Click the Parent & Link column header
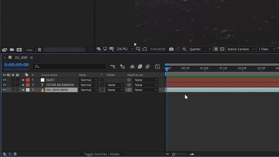The height and width of the screenshot is (157, 279). point(135,75)
